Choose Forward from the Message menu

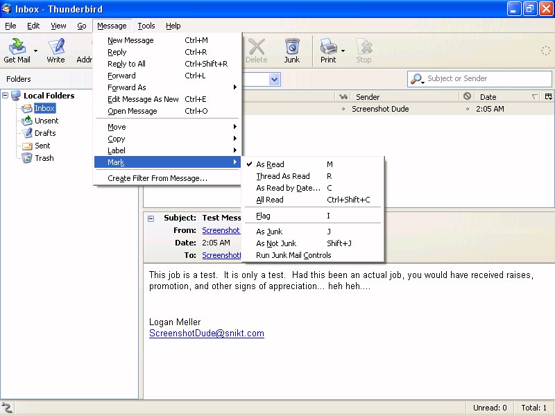pos(167,76)
